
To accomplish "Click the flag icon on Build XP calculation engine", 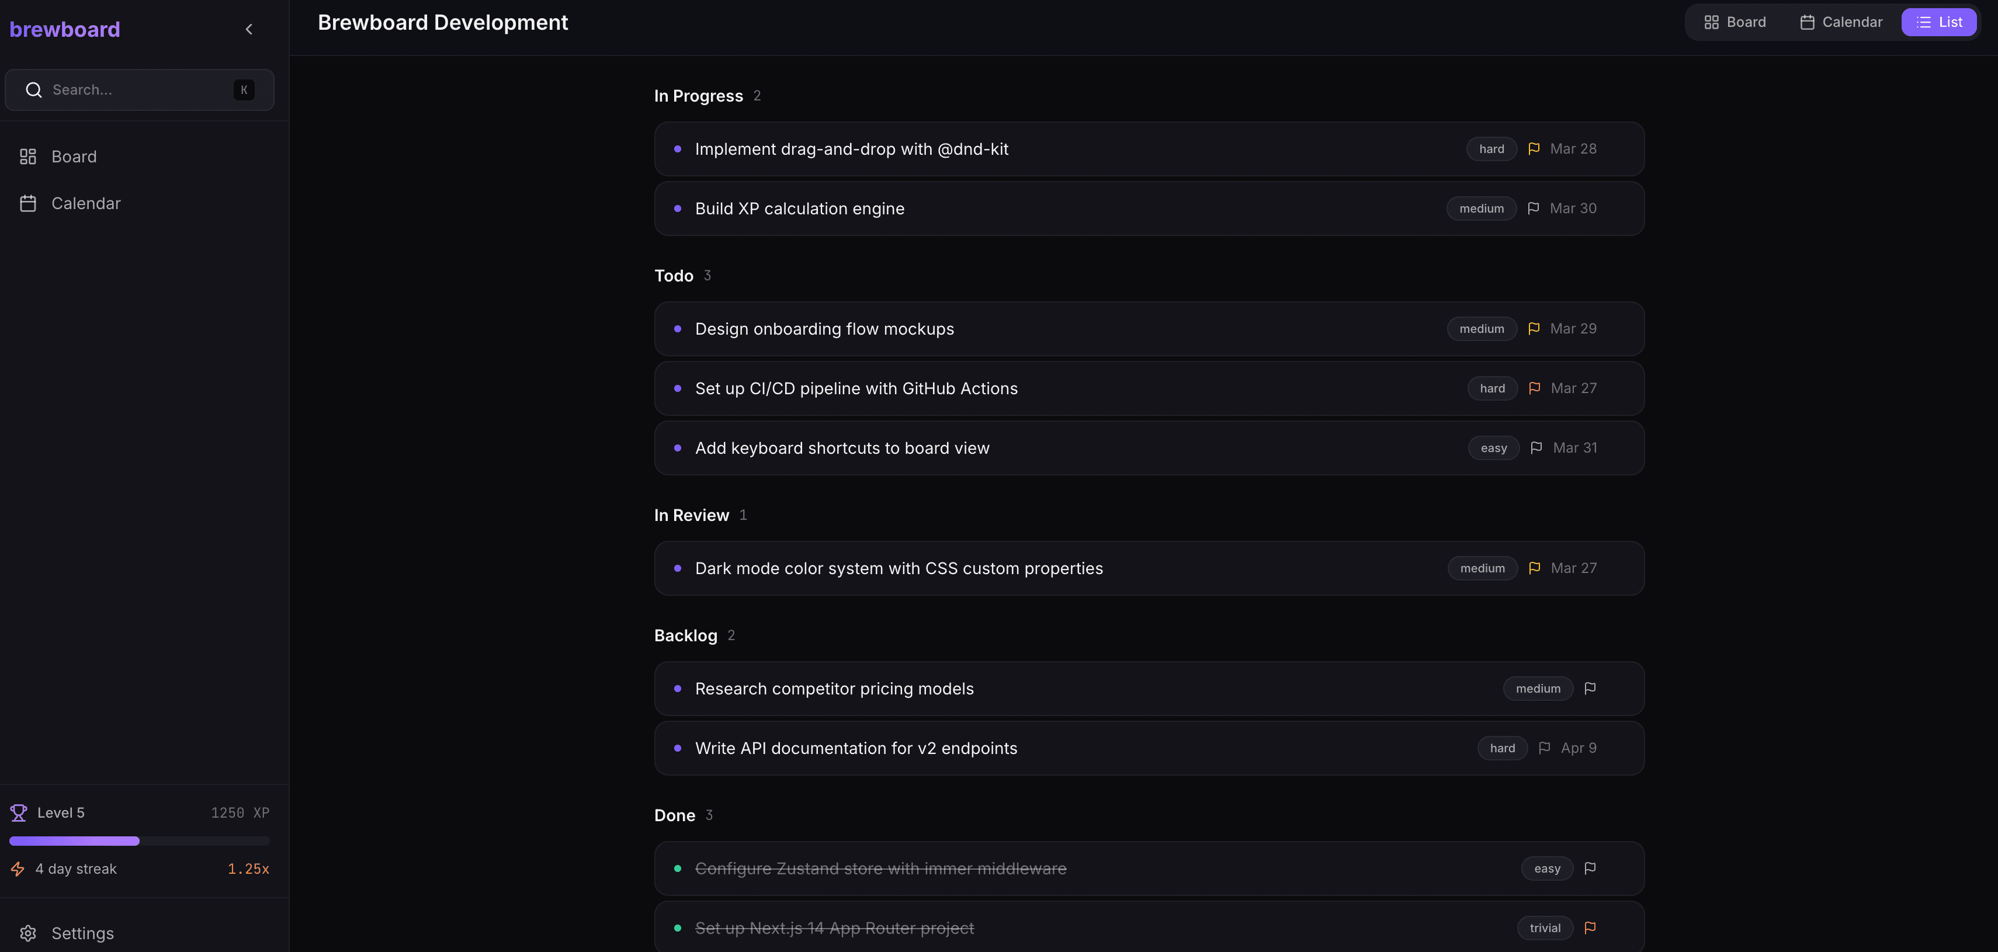I will coord(1532,209).
